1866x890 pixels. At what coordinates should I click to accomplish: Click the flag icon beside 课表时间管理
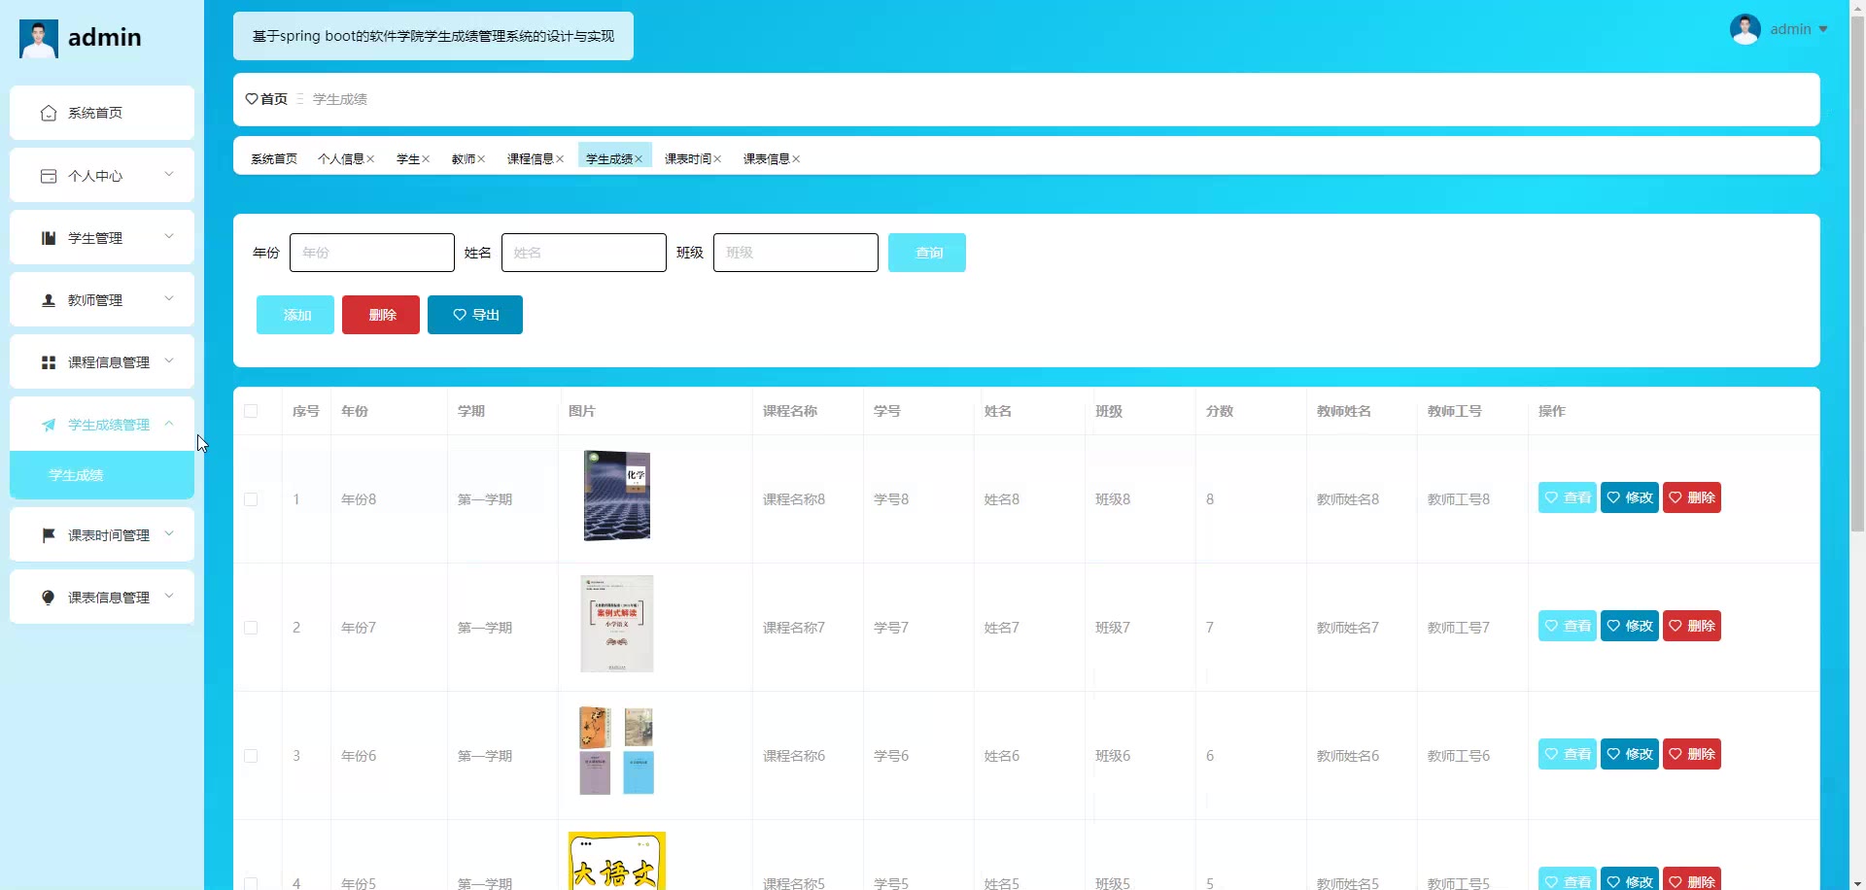49,535
